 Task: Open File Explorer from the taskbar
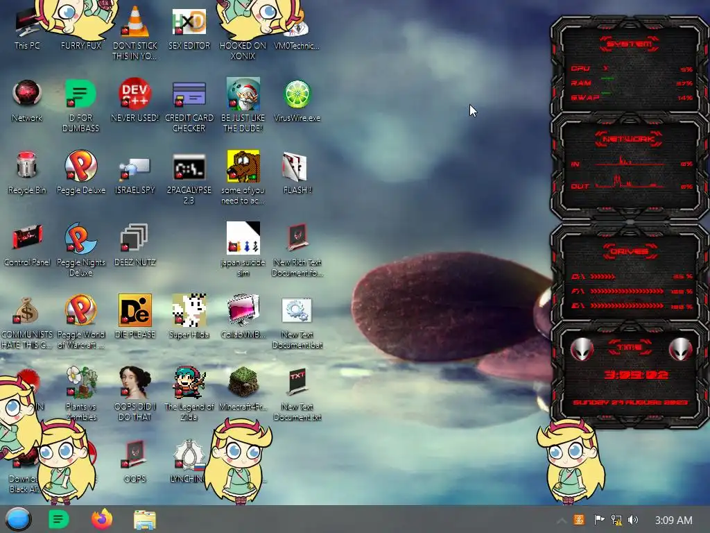(145, 520)
